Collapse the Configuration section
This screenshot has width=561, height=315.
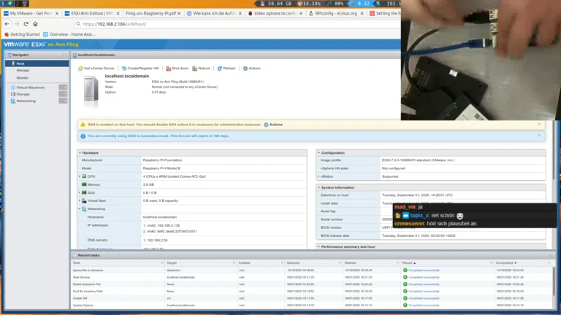click(x=318, y=153)
